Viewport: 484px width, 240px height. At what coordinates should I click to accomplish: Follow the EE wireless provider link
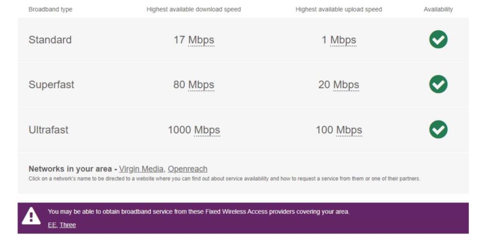pos(52,225)
